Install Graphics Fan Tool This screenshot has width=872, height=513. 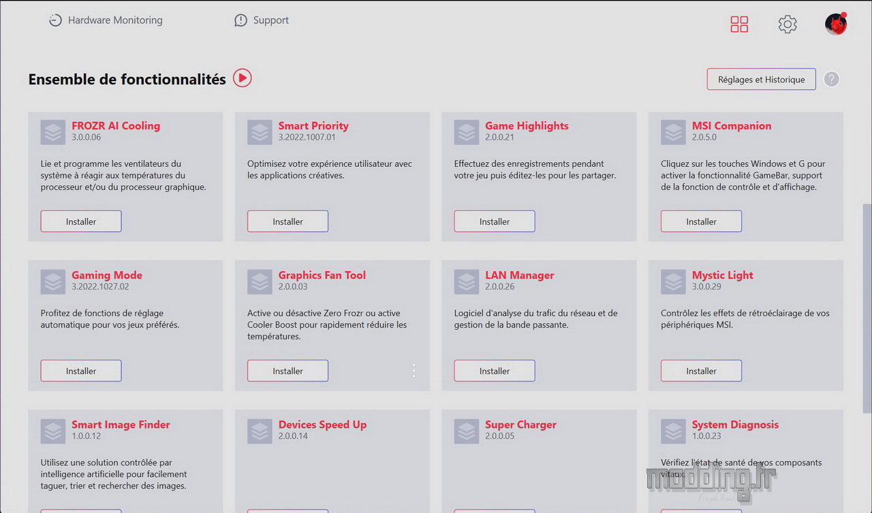click(x=287, y=371)
